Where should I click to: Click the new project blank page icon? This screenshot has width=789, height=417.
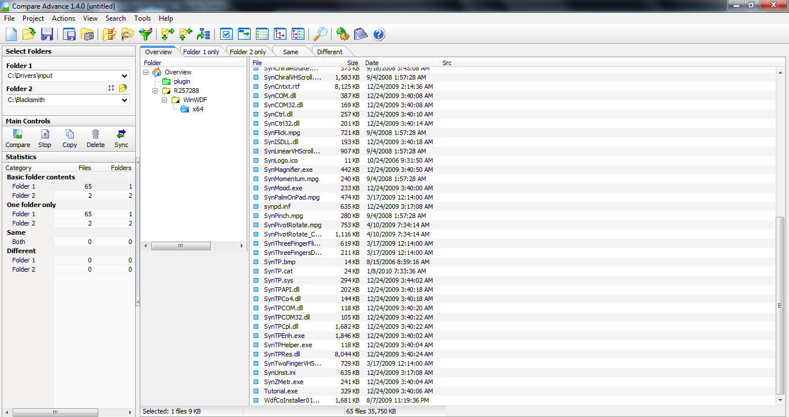pyautogui.click(x=11, y=35)
